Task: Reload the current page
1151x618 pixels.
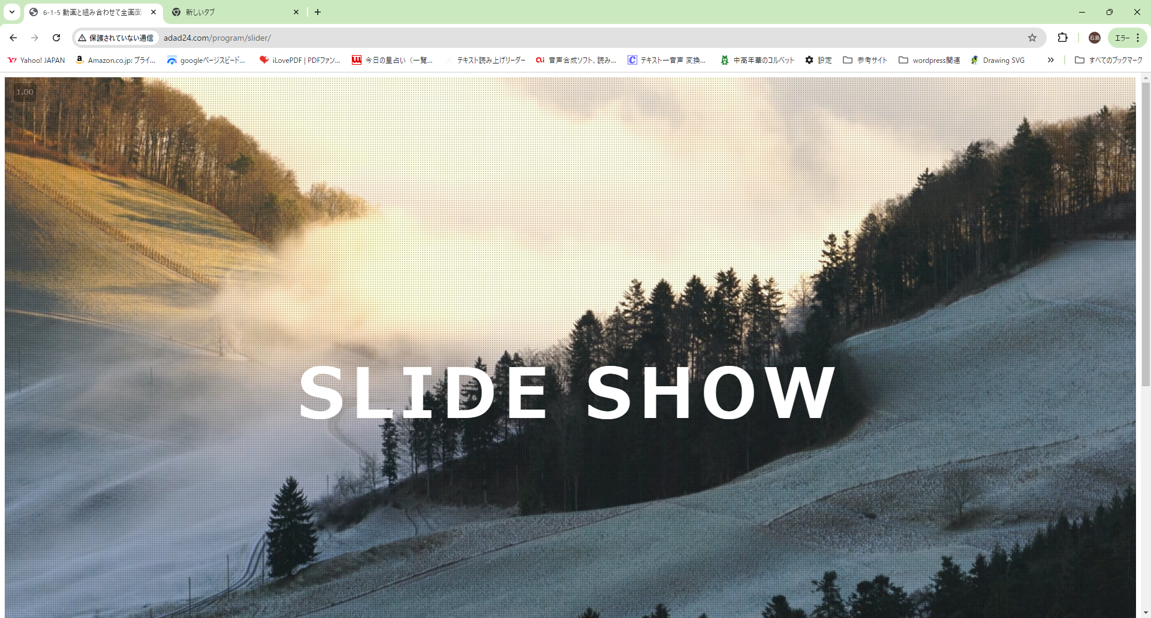Action: [56, 38]
